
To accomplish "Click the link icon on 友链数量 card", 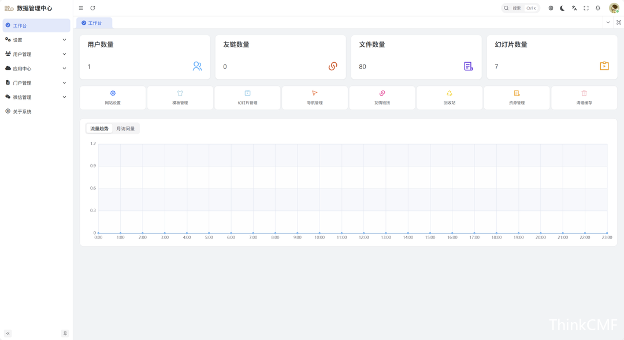I will [333, 66].
